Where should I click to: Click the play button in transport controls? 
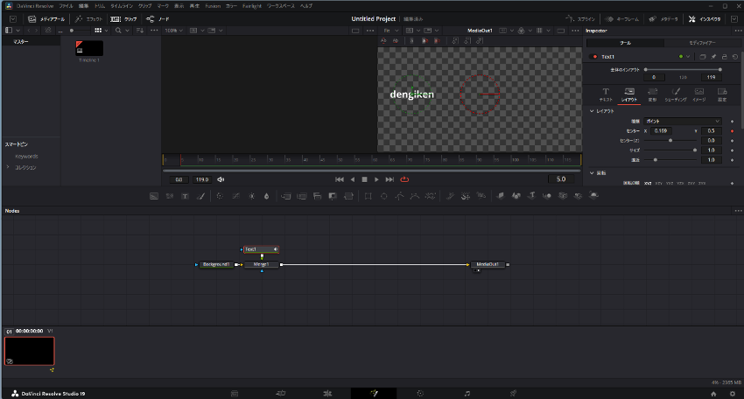tap(376, 179)
